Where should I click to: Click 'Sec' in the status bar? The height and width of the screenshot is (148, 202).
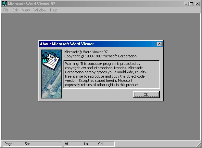point(27,144)
